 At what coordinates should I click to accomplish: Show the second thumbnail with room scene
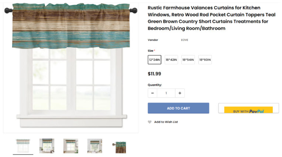pos(47,146)
